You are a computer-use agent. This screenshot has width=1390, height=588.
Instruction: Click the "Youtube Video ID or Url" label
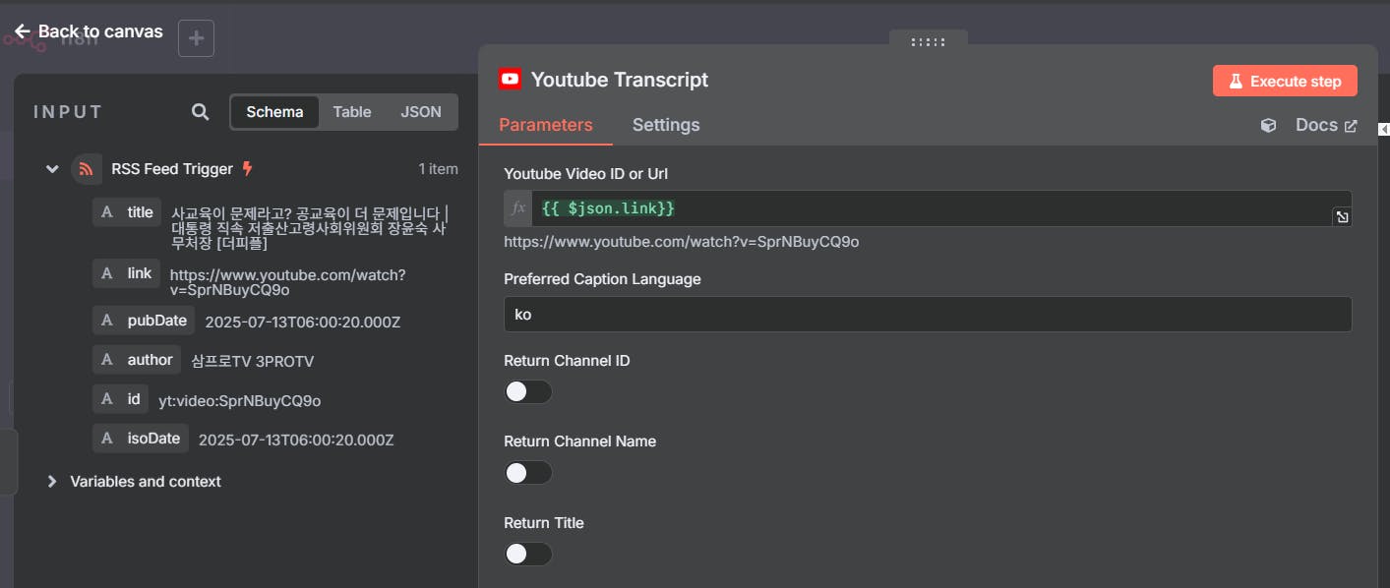tap(586, 174)
